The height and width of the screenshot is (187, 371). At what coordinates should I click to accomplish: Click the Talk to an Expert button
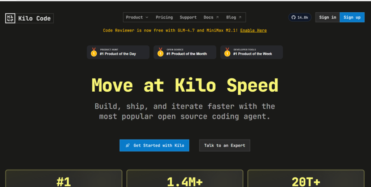(225, 145)
